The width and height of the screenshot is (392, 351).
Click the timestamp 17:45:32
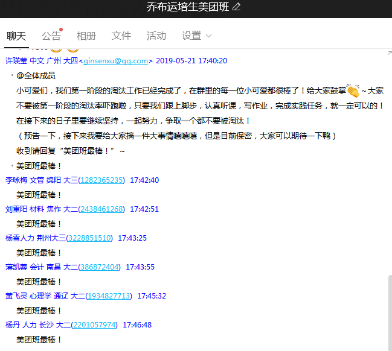click(152, 296)
